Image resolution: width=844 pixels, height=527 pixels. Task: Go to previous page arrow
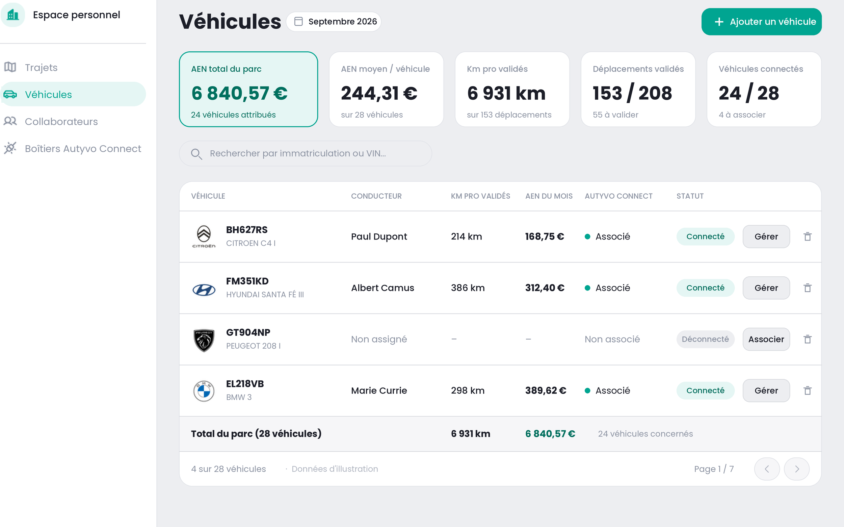(x=767, y=469)
